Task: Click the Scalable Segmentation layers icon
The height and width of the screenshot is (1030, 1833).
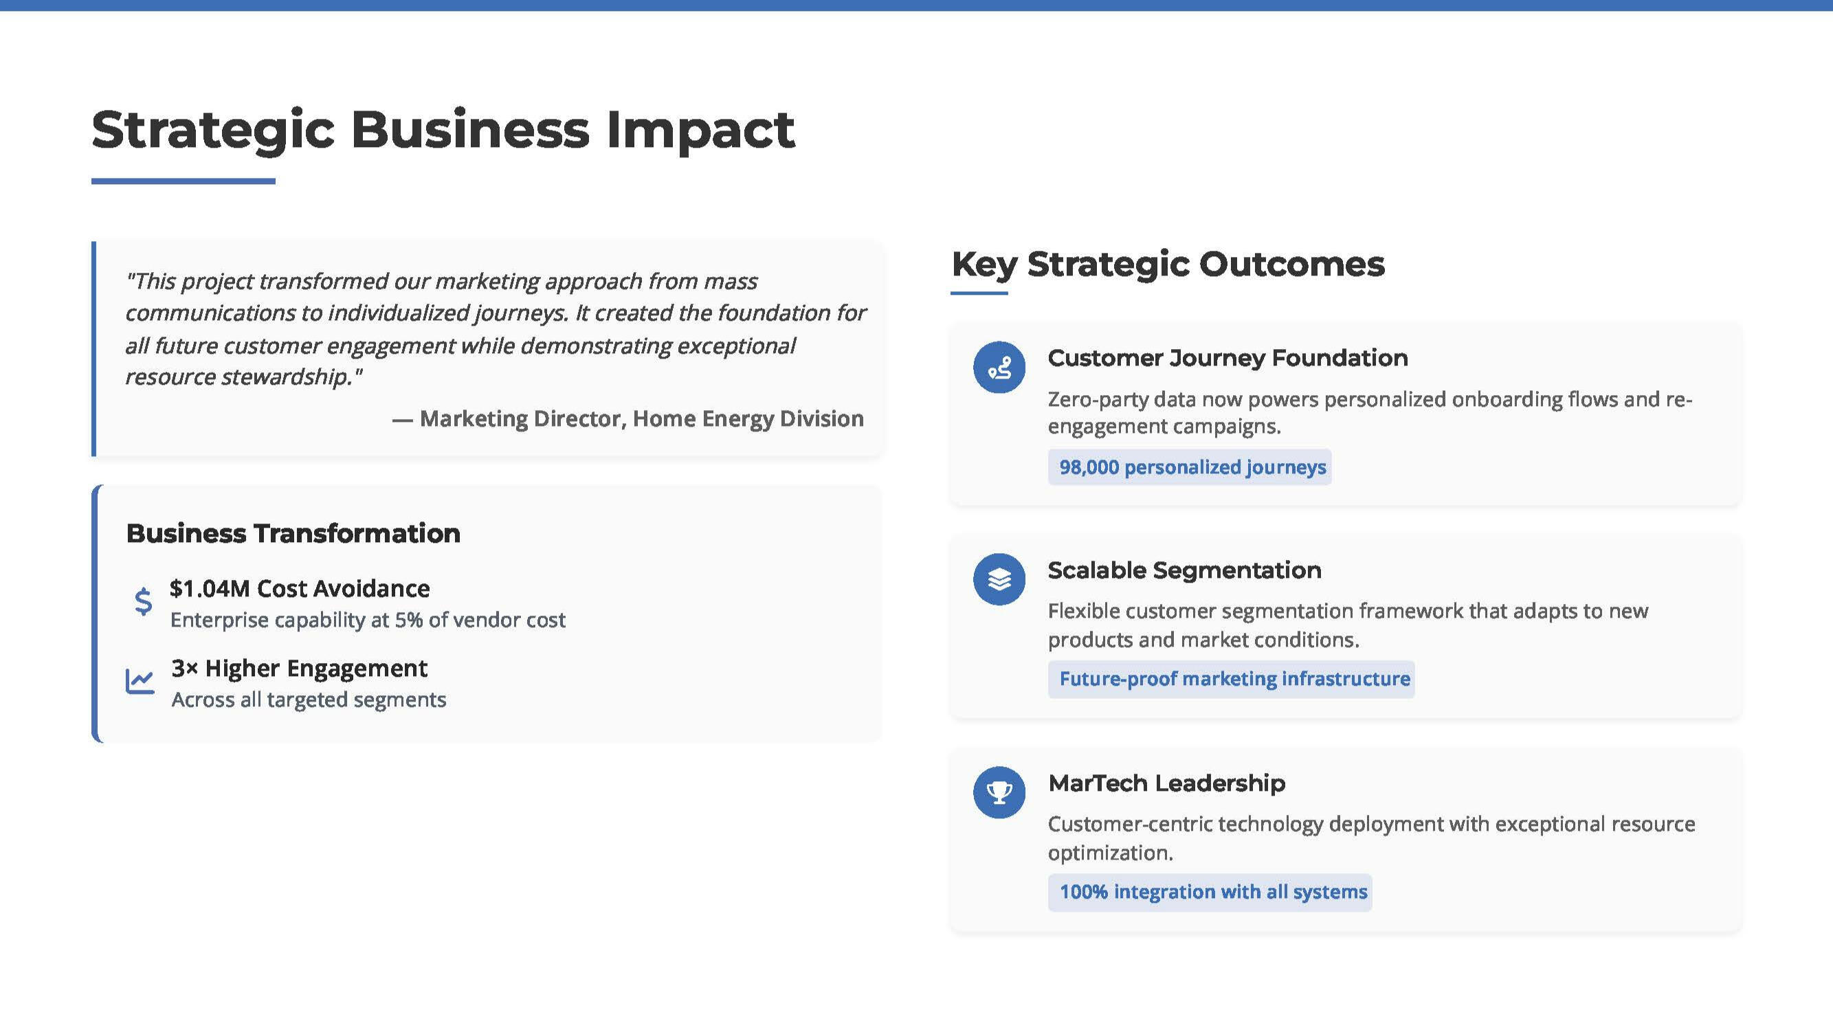Action: pos(999,580)
